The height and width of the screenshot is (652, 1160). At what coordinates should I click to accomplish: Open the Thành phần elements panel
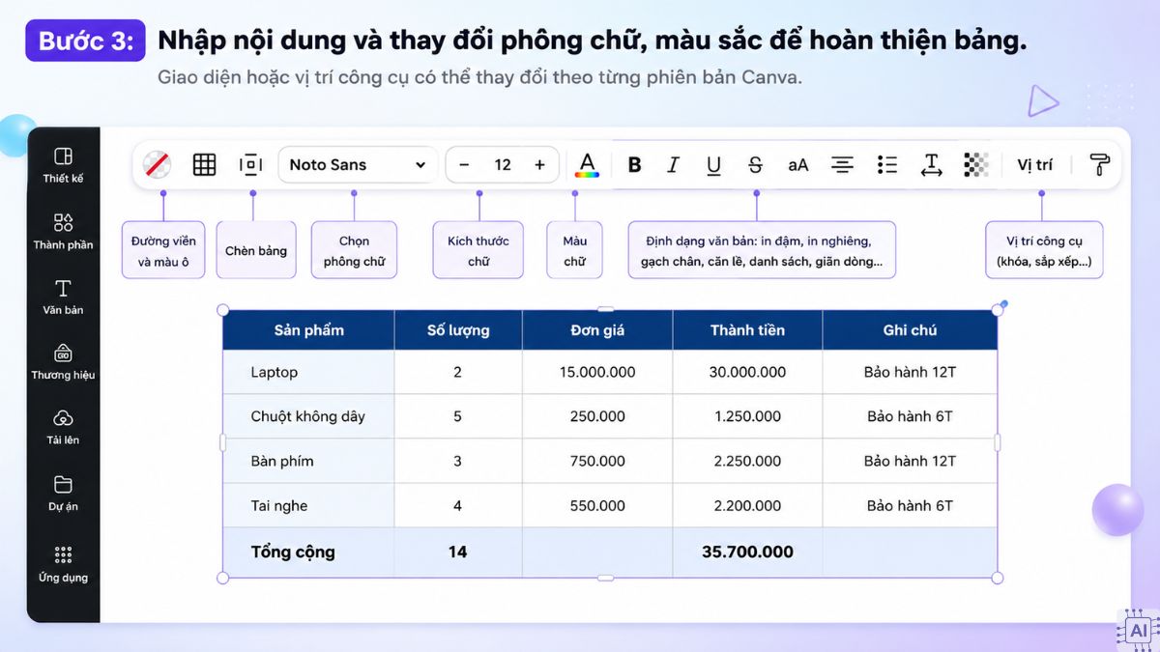pos(63,232)
